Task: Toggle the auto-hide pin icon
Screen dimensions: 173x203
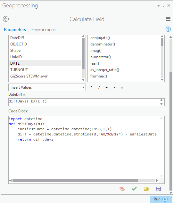Action: (x=163, y=5)
